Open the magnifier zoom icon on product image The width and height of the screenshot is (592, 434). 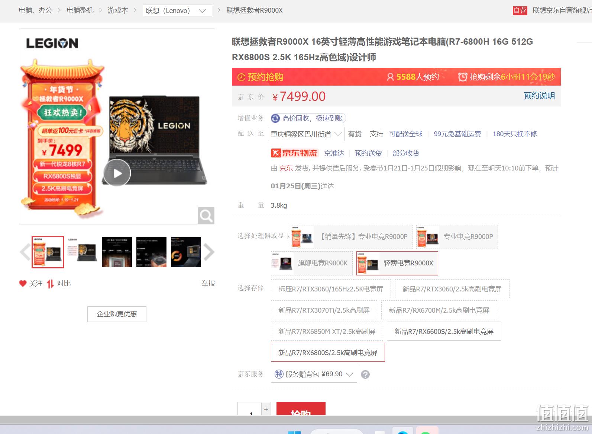pyautogui.click(x=206, y=216)
